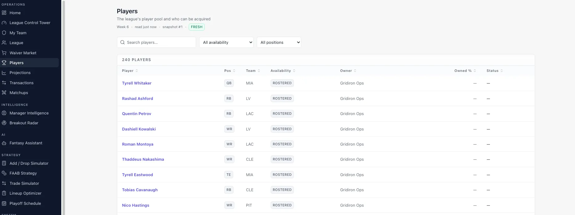Click QB badge in Tyrell Whitaker row
This screenshot has width=575, height=215.
coord(229,83)
